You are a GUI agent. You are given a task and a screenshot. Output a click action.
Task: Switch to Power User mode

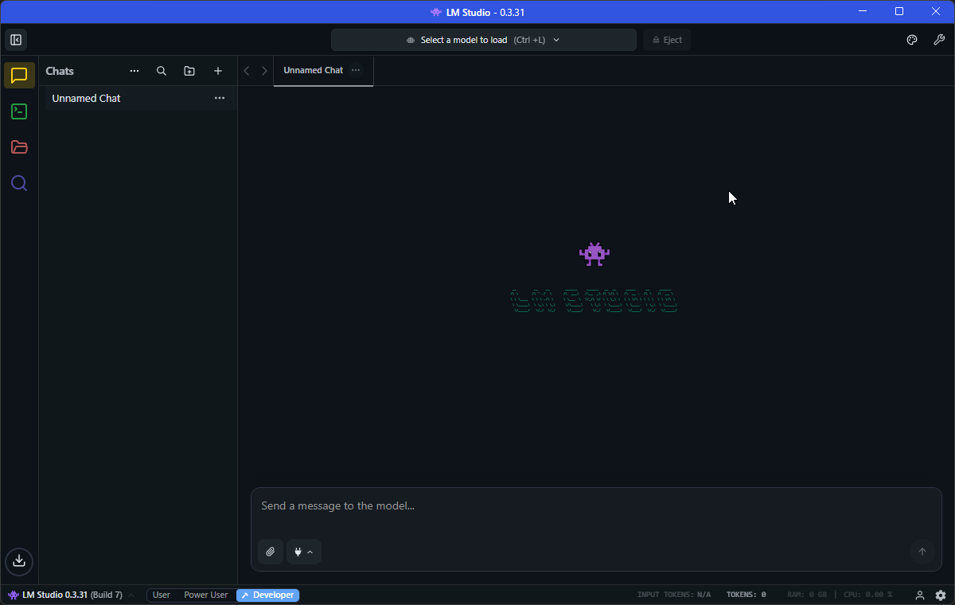pos(206,595)
